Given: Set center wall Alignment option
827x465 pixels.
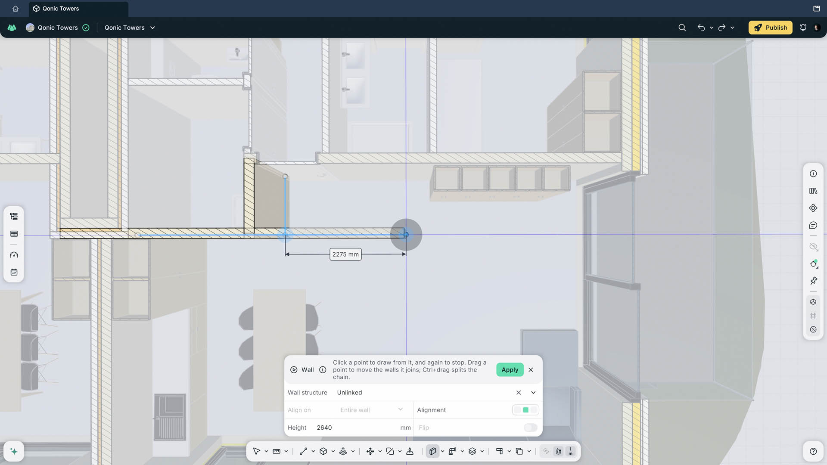Looking at the screenshot, I should coord(525,410).
